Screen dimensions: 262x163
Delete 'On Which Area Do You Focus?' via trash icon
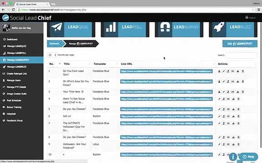(x=243, y=81)
